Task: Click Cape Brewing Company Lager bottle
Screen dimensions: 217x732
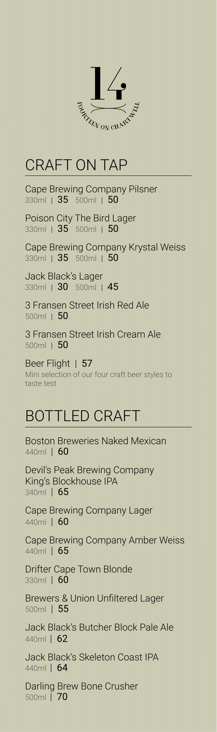Action: (x=89, y=510)
